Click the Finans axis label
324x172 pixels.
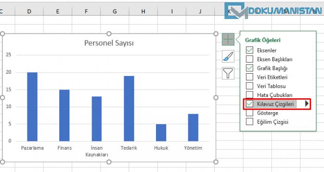click(x=64, y=148)
